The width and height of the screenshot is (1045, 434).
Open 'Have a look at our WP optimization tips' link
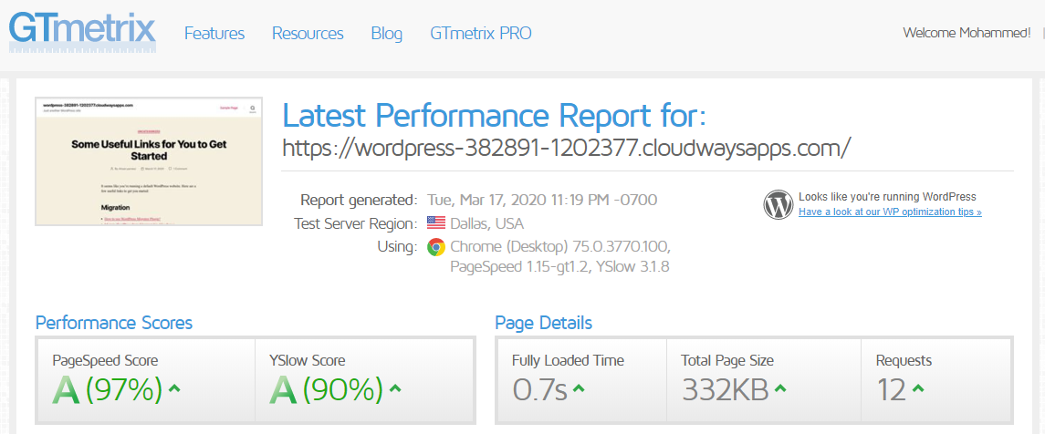890,212
